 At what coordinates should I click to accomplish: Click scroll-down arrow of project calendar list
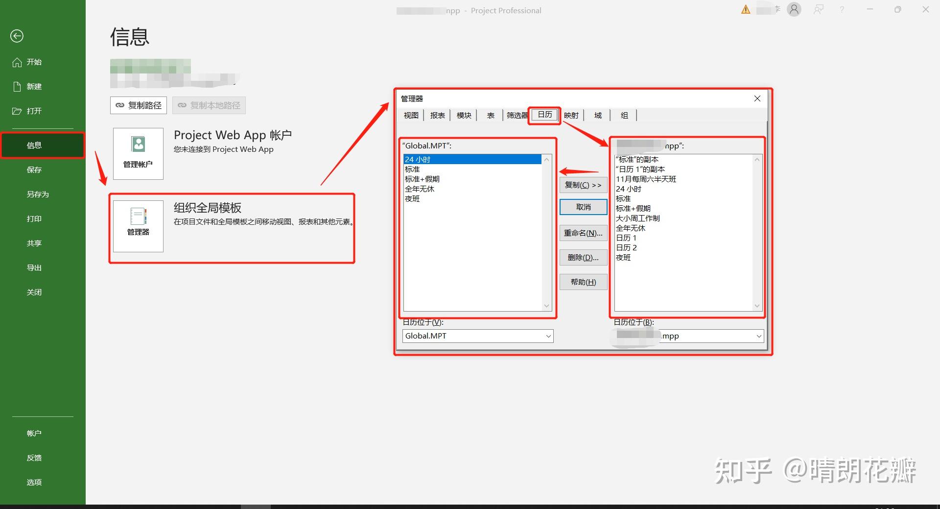pos(757,306)
